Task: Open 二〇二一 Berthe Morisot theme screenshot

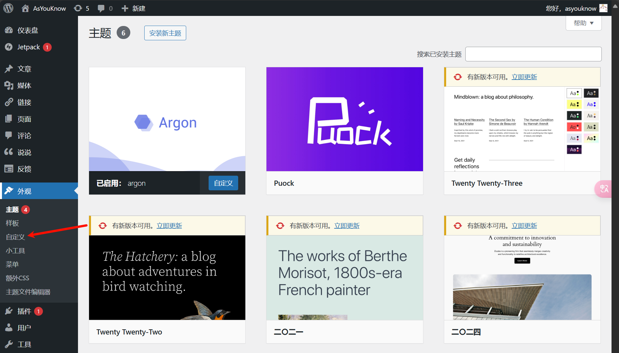Action: [x=345, y=278]
